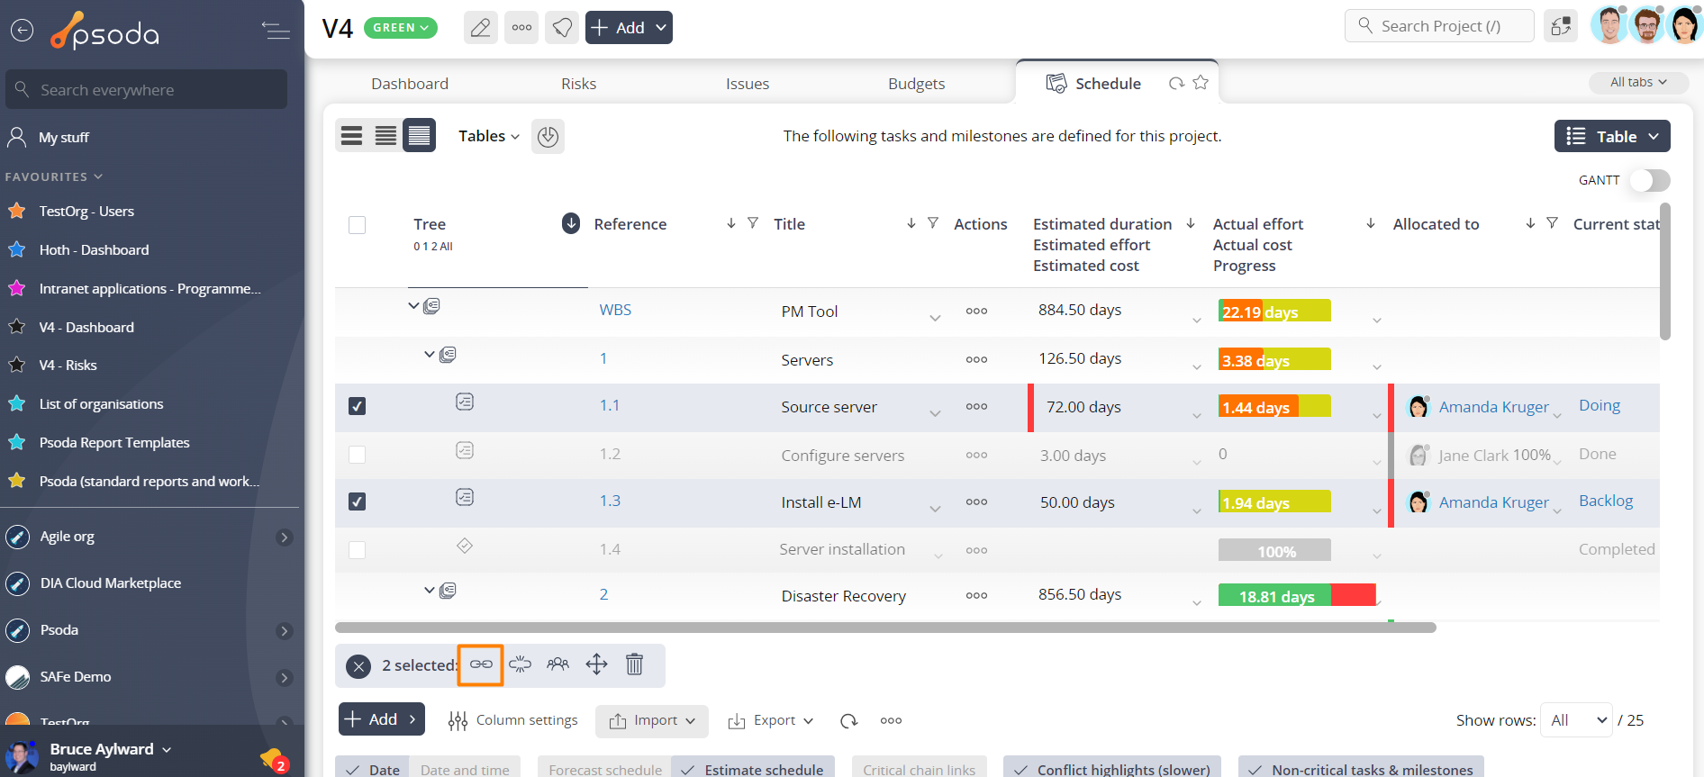Viewport: 1704px width, 777px height.
Task: Click the trash delete icon for selected
Action: [635, 664]
